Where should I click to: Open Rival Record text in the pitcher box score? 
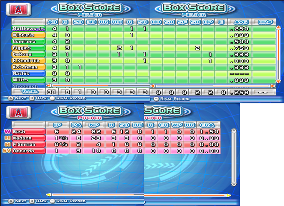point(71,201)
